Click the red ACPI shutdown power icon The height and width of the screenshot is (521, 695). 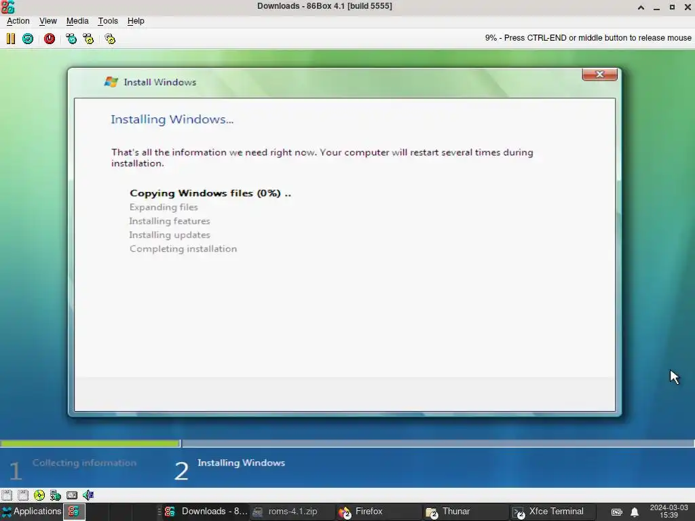49,39
